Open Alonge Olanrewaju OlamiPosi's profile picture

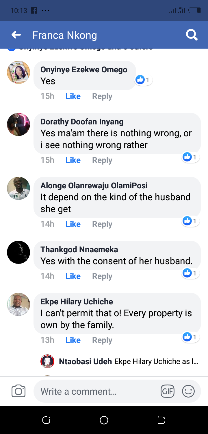pyautogui.click(x=18, y=188)
